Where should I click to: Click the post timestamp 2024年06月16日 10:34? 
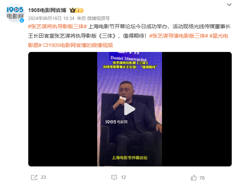tap(51, 18)
